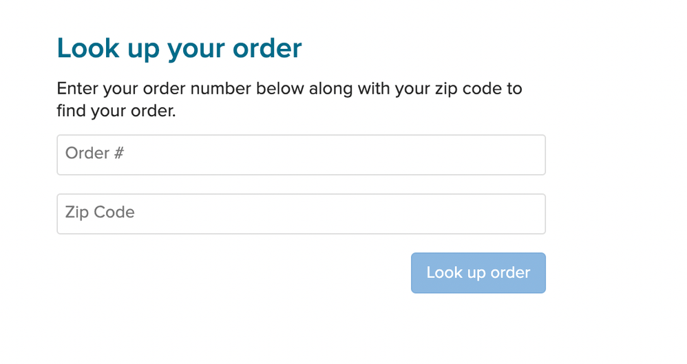
Task: Select the order number entry field
Action: coord(301,155)
